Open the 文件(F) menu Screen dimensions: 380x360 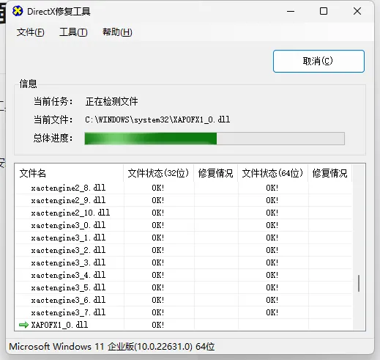(x=31, y=32)
